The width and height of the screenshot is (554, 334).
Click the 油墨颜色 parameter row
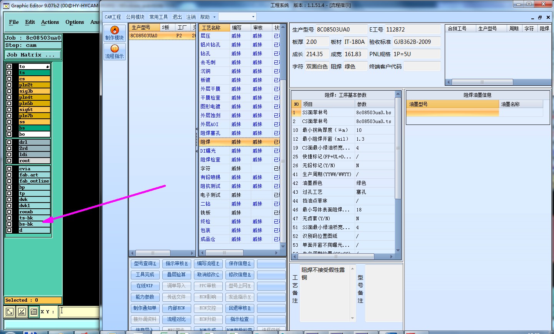343,183
